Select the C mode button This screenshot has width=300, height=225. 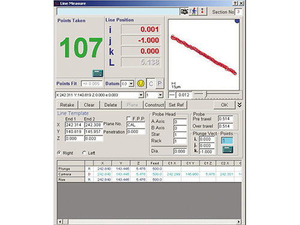(151, 83)
